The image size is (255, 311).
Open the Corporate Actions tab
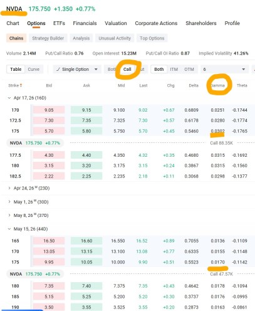click(156, 23)
